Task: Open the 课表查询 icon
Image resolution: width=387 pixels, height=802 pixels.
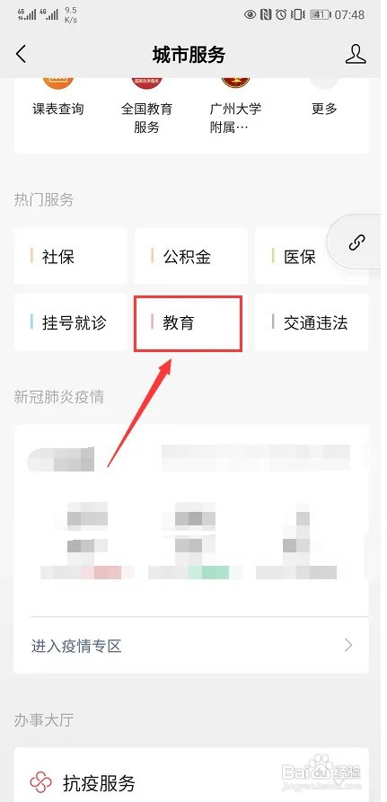Action: pyautogui.click(x=57, y=83)
